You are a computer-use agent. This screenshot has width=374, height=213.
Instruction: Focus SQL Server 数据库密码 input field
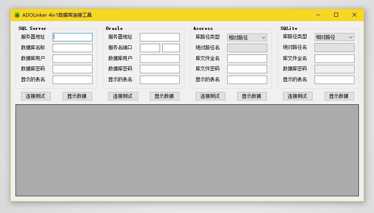[73, 69]
